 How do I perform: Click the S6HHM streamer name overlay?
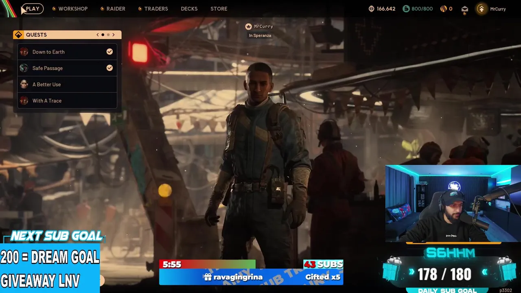pyautogui.click(x=450, y=253)
